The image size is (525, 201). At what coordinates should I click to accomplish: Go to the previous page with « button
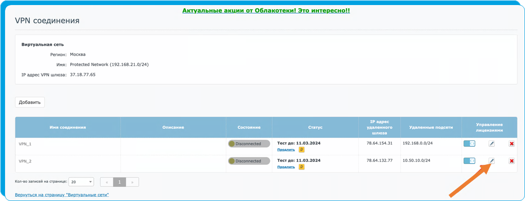(x=106, y=182)
